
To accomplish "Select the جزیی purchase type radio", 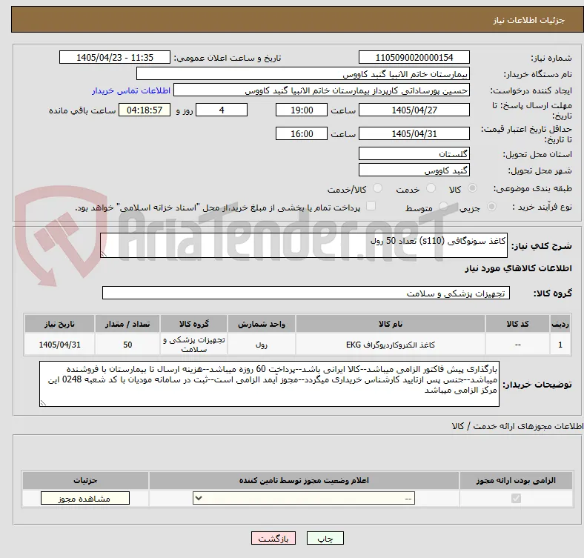I will (491, 206).
